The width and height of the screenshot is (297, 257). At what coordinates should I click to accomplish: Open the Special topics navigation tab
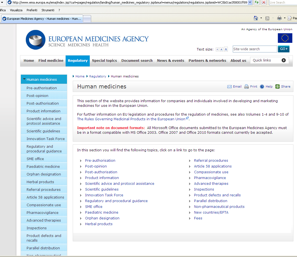[104, 61]
